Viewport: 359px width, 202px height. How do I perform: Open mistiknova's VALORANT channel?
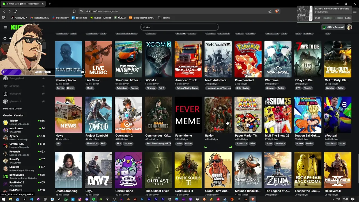(24, 130)
